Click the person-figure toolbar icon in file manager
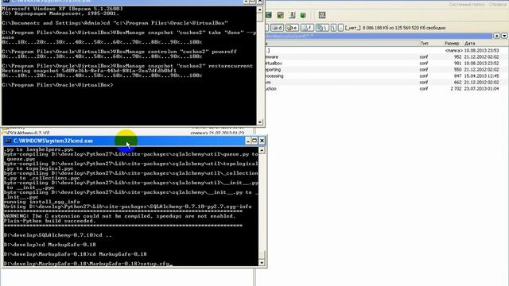This screenshot has width=509, height=286. click(292, 15)
